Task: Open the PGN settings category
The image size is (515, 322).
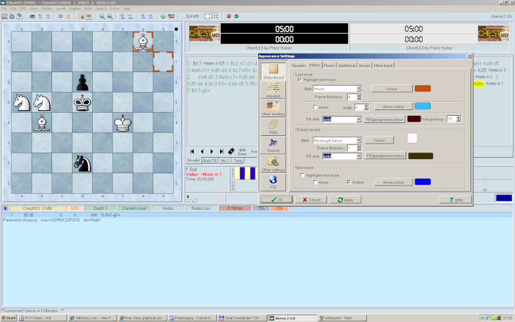Action: [x=273, y=126]
